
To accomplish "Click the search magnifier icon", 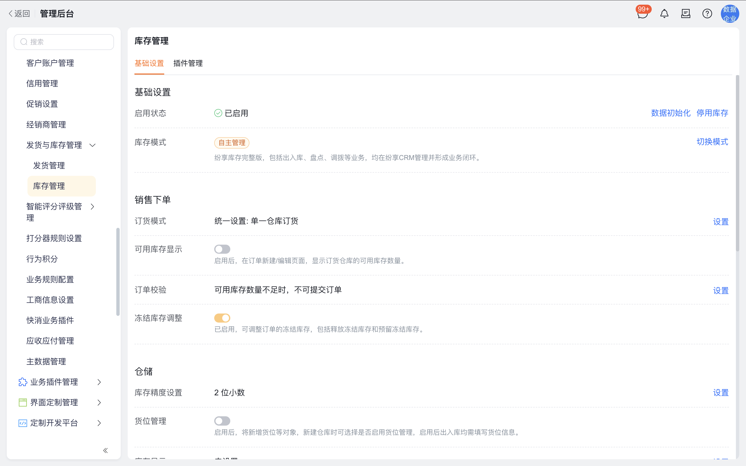I will coord(24,42).
